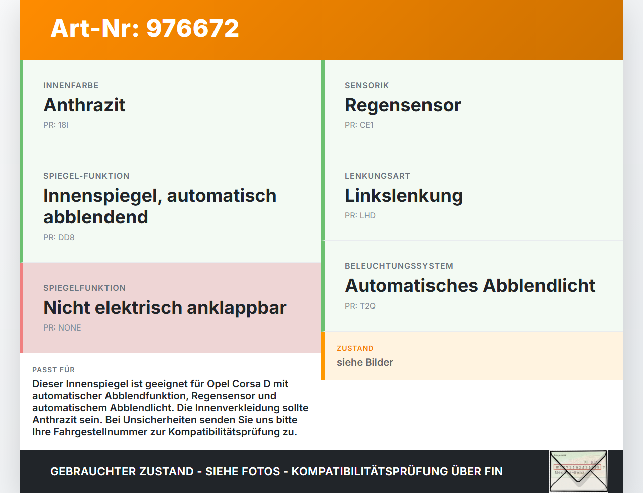Viewport: 643px width, 493px height.
Task: Click the BELEUCHTUNGSSYSTEM section label
Action: pos(398,266)
